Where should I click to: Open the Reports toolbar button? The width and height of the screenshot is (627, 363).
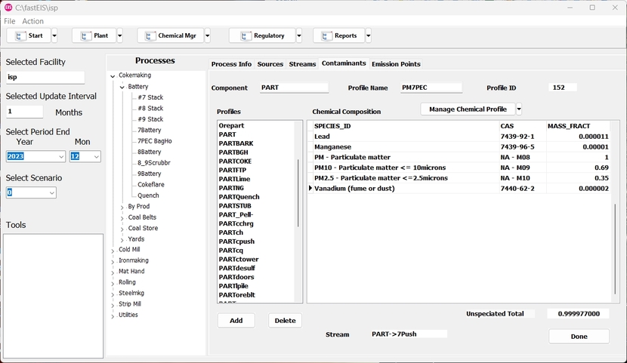pyautogui.click(x=338, y=35)
